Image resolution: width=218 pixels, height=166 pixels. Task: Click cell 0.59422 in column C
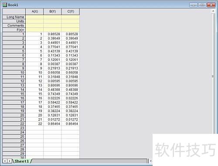click(71, 103)
